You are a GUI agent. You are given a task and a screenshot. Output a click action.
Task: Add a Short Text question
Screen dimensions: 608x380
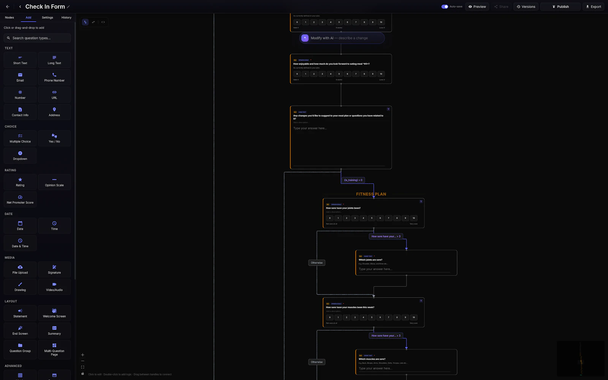(20, 60)
